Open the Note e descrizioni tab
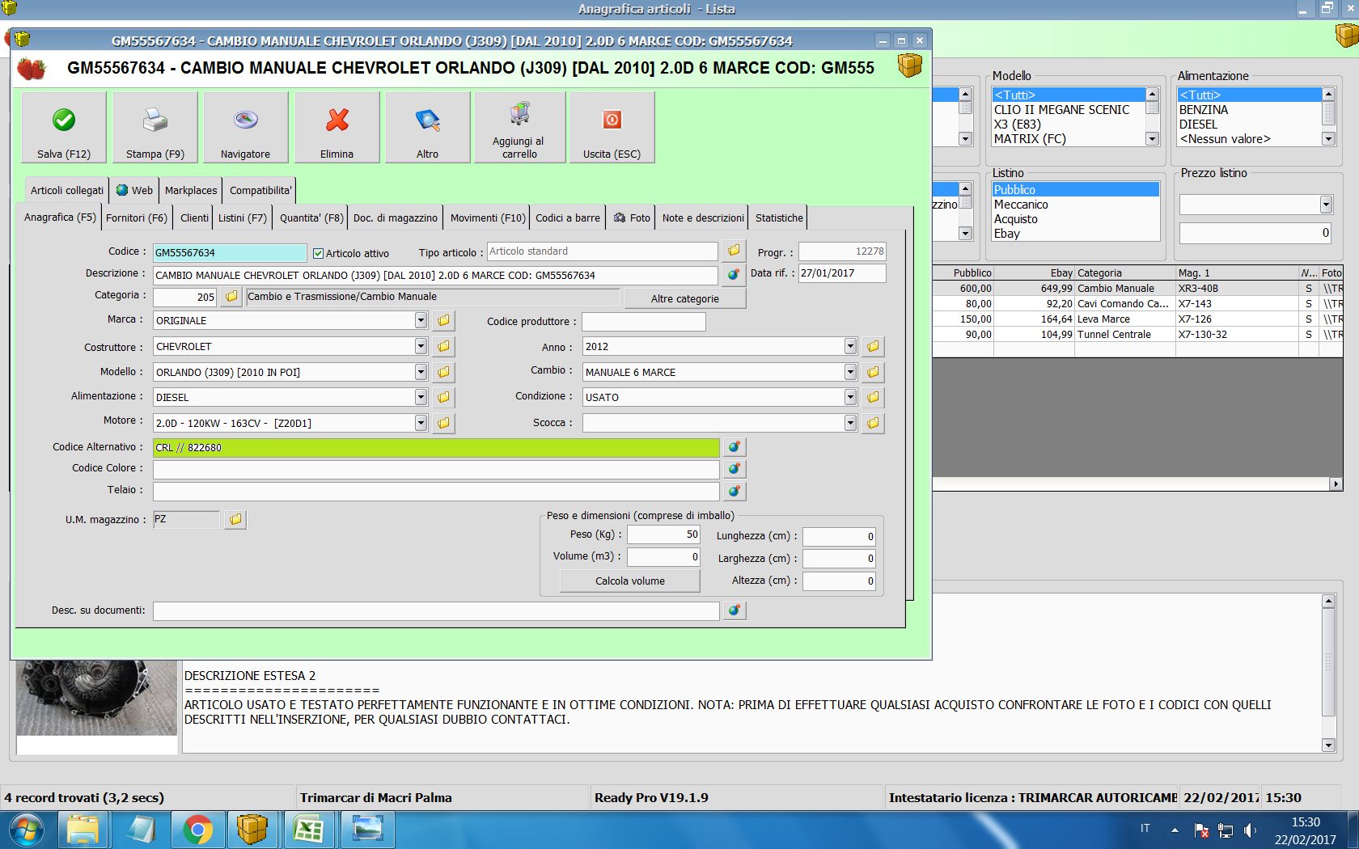Image resolution: width=1359 pixels, height=849 pixels. 702,218
